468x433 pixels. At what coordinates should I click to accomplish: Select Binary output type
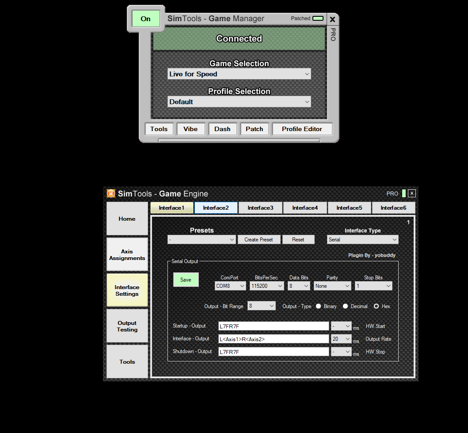coord(319,306)
